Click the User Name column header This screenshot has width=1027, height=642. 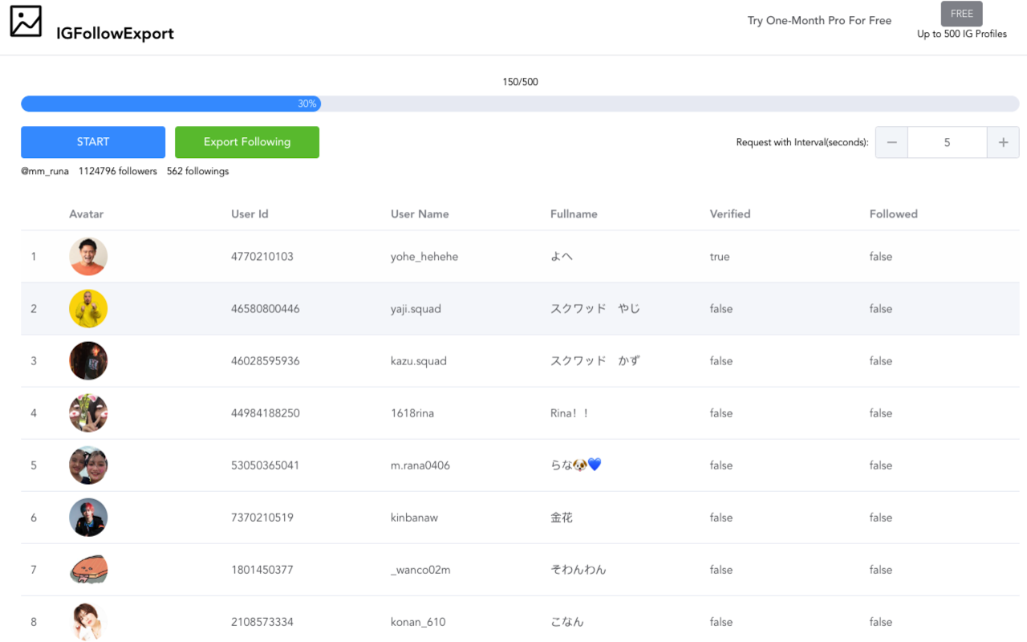[420, 214]
